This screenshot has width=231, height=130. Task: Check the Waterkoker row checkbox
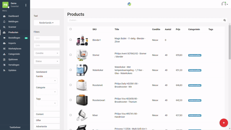coord(70,70)
